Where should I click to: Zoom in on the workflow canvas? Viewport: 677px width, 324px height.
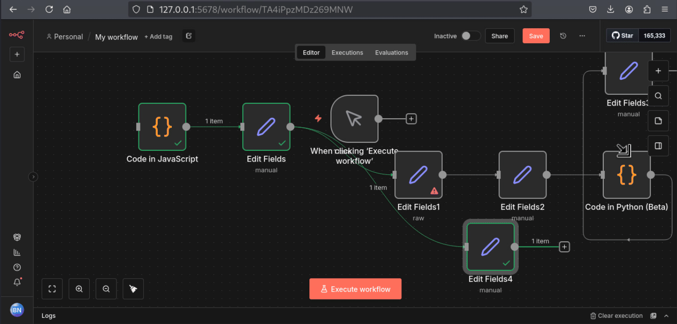coord(79,289)
